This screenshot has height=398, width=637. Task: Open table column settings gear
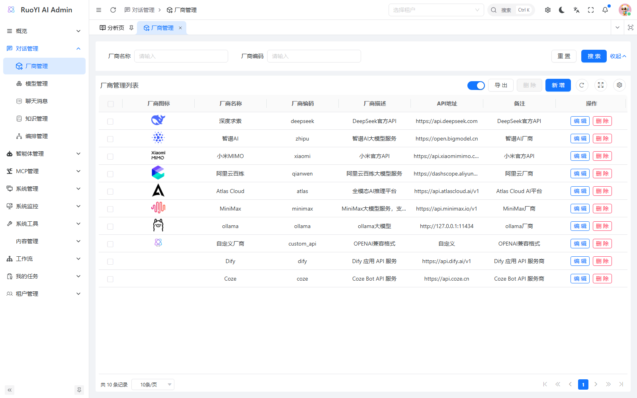coord(619,85)
